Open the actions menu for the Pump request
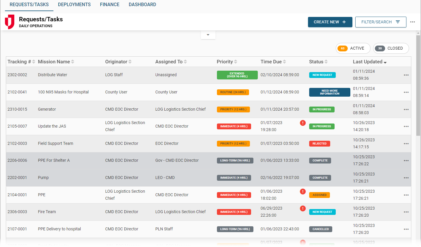The image size is (421, 247). click(406, 178)
